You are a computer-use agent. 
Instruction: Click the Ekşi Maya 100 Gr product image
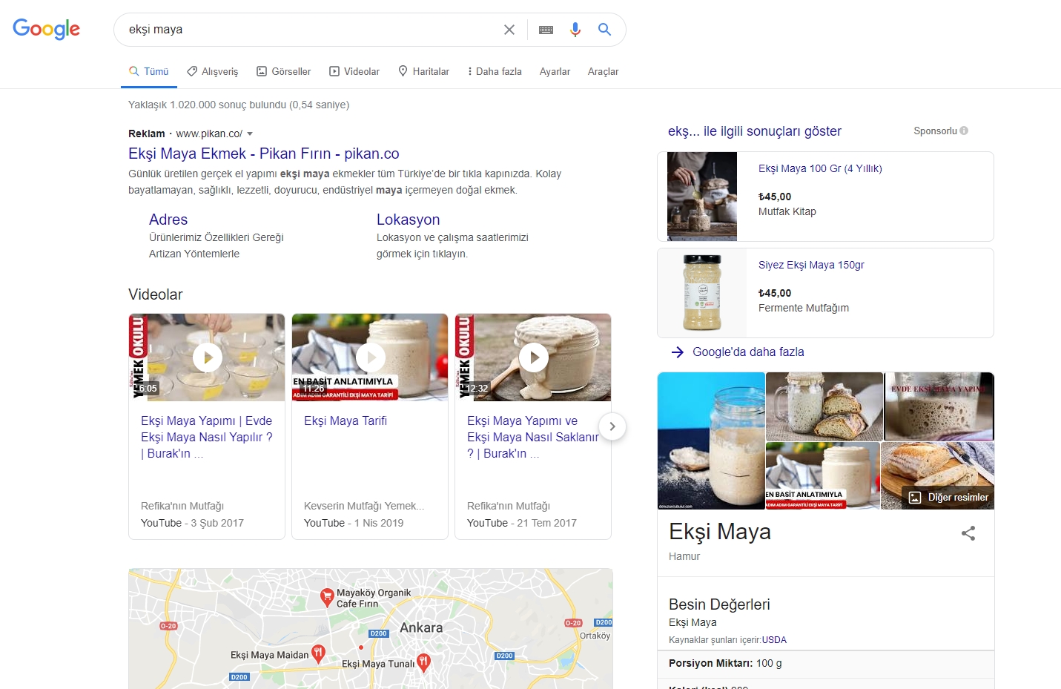[x=702, y=197]
